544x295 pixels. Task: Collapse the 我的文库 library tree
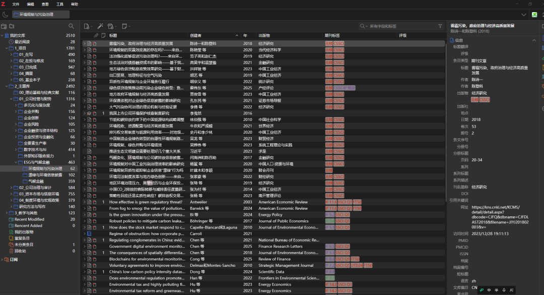[x=2, y=35]
